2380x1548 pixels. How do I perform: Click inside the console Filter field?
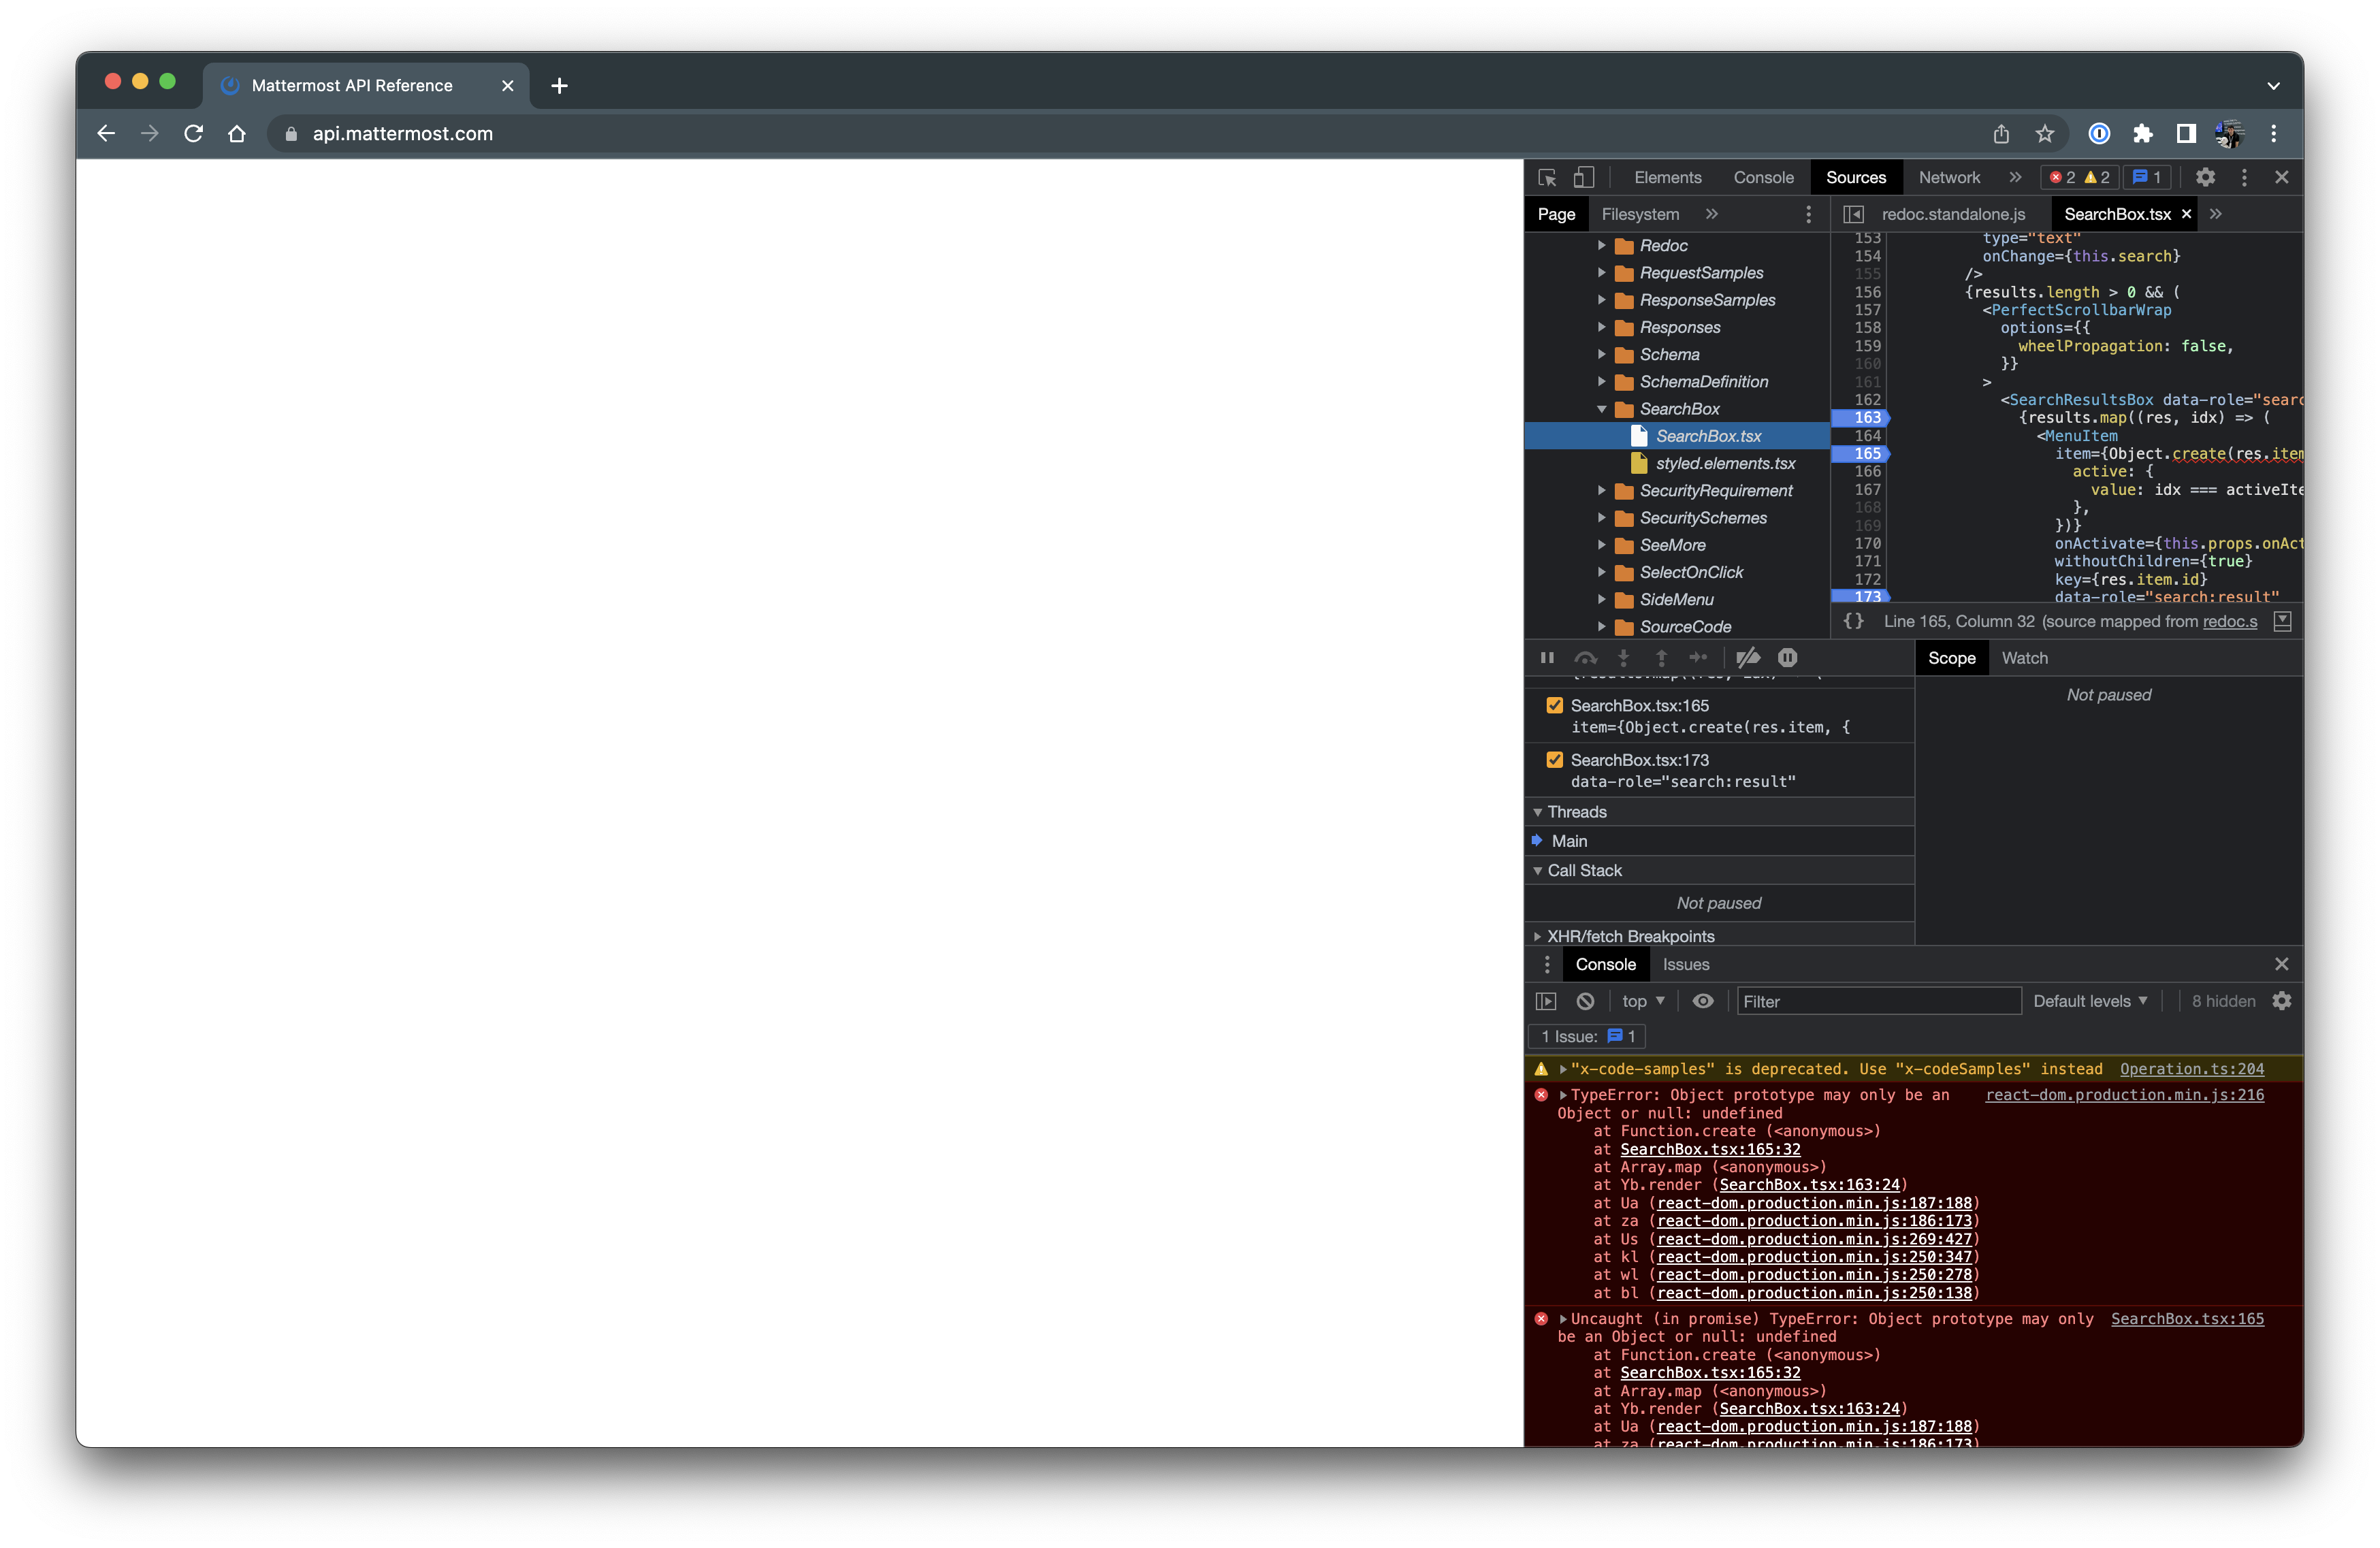coord(1878,1000)
